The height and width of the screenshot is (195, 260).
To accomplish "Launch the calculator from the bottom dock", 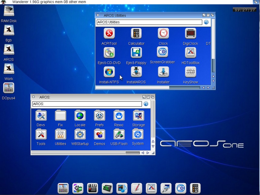I will (195, 188).
